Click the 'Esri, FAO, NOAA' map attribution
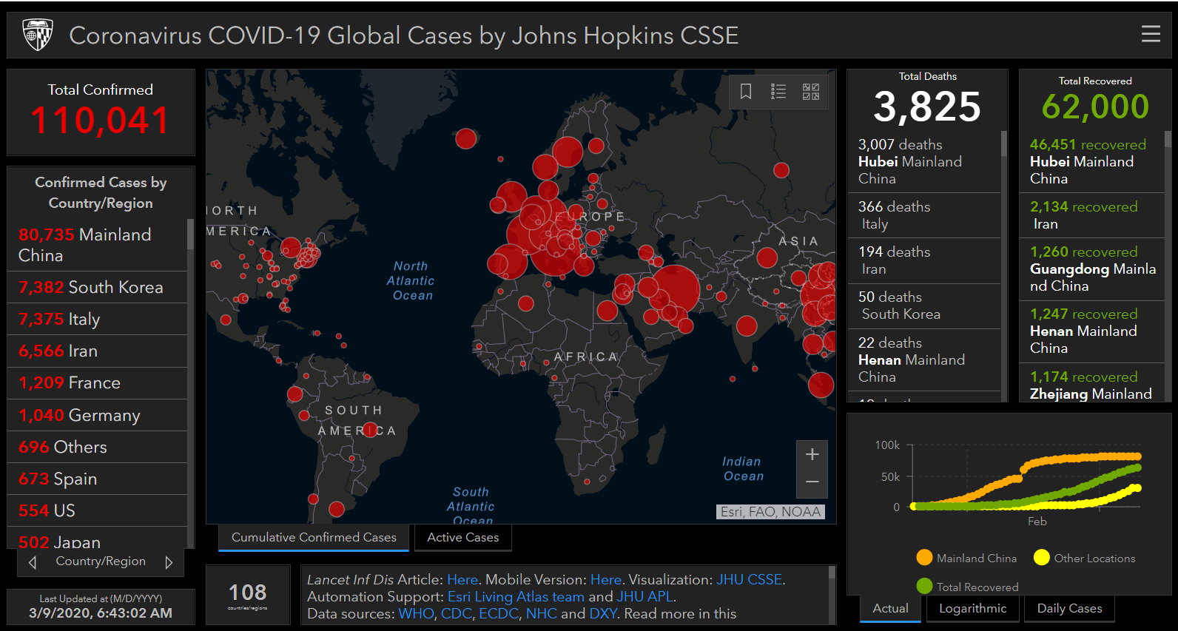The height and width of the screenshot is (631, 1178). [x=771, y=512]
